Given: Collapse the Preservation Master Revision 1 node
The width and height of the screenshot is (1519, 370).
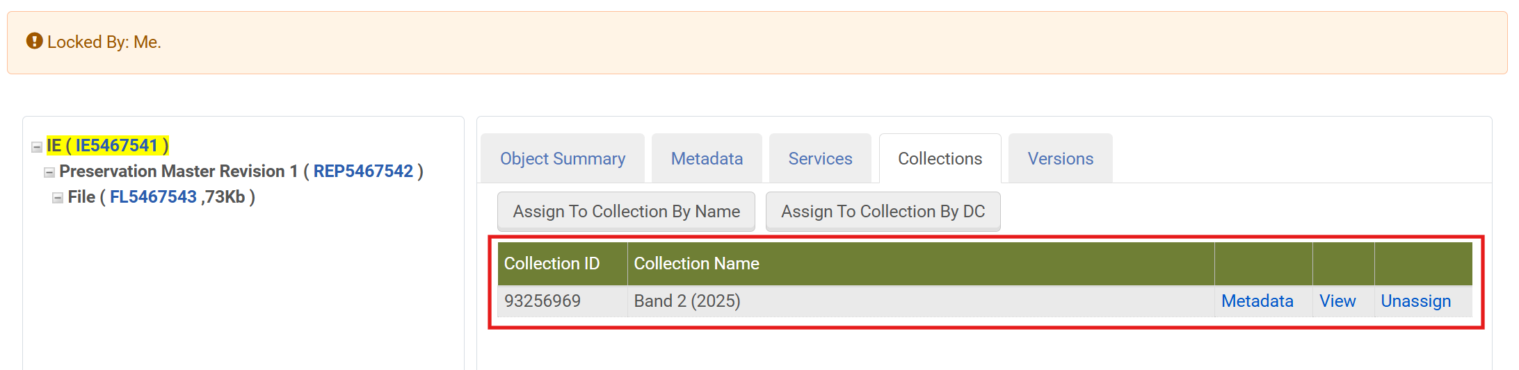Looking at the screenshot, I should coord(49,173).
